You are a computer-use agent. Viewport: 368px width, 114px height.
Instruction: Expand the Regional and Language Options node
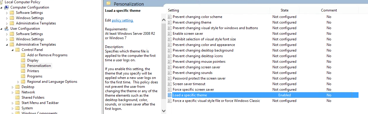18,82
